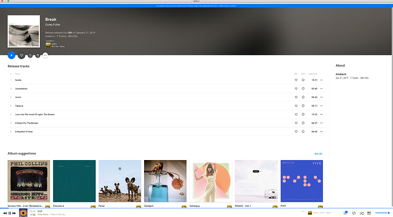
Task: Pause the currently playing track
Action: pyautogui.click(x=10, y=213)
